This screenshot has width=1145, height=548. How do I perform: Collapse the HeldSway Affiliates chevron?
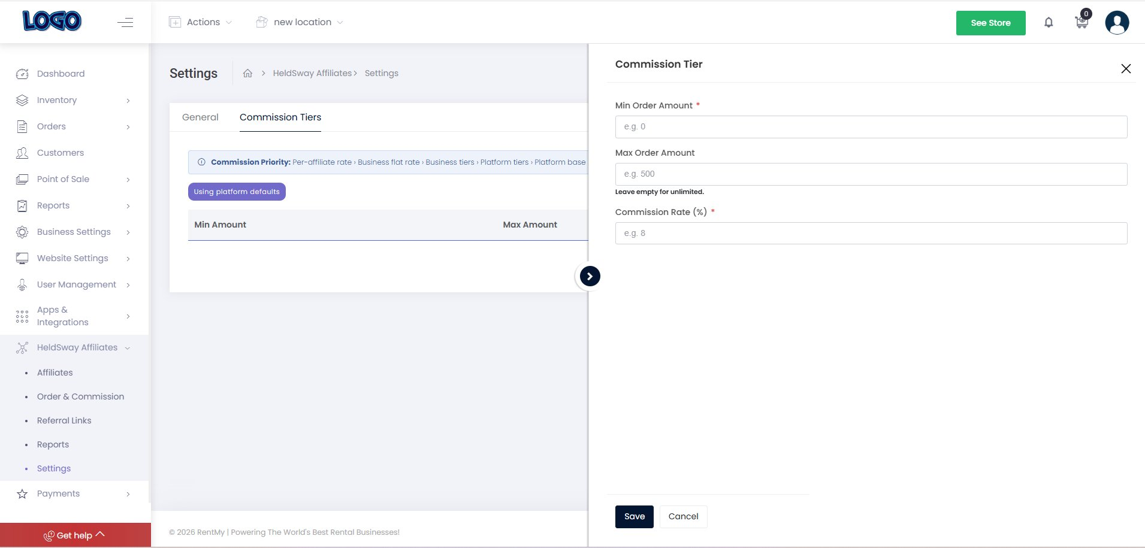pyautogui.click(x=128, y=348)
